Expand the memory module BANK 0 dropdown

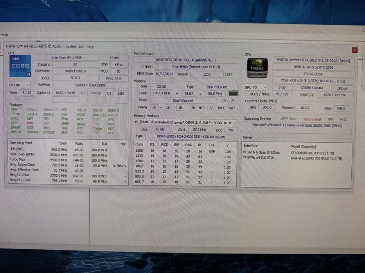(185, 122)
